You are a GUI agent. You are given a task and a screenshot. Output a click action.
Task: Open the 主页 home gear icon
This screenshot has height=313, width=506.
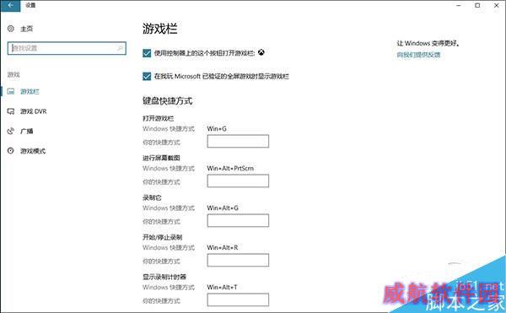pos(11,29)
